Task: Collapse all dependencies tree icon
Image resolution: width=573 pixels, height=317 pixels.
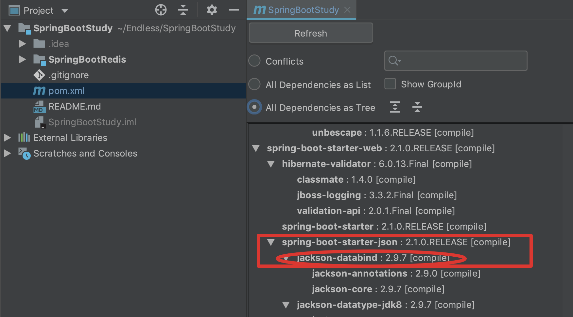Action: (417, 107)
